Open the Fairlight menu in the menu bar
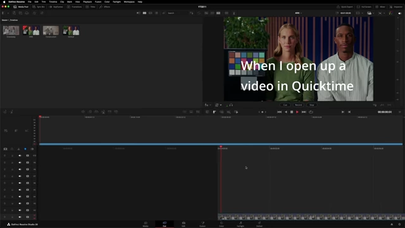This screenshot has height=228, width=405. pyautogui.click(x=116, y=2)
